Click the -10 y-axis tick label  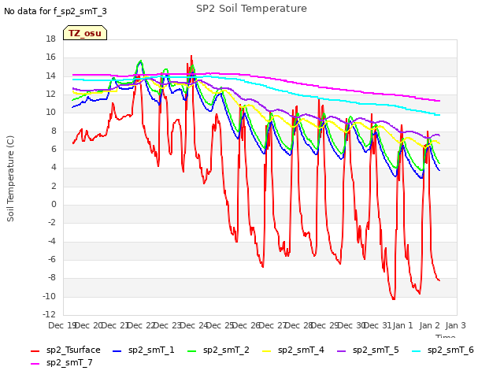pos(49,296)
